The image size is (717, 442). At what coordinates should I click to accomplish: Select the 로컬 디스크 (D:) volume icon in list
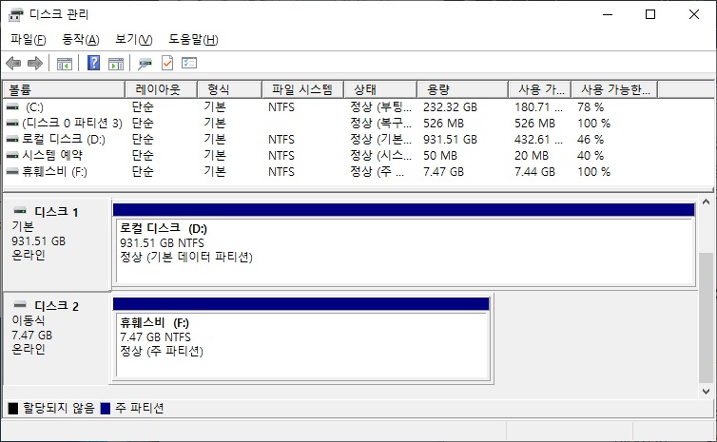pyautogui.click(x=12, y=140)
